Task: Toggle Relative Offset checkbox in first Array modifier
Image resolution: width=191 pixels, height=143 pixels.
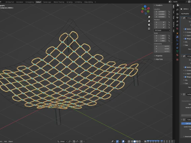Action: [x=185, y=29]
